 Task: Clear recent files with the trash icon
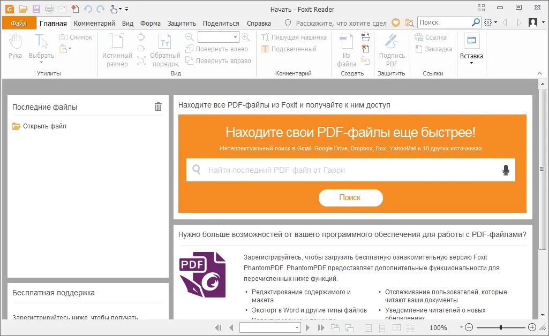pyautogui.click(x=158, y=106)
